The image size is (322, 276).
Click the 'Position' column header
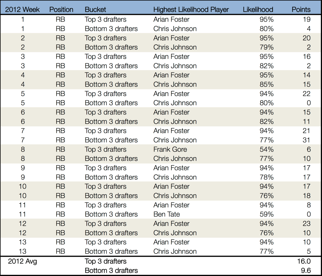point(61,9)
